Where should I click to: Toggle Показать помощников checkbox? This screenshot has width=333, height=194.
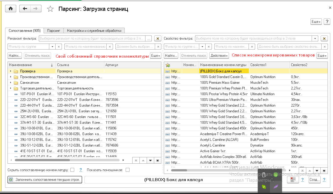(x=128, y=170)
